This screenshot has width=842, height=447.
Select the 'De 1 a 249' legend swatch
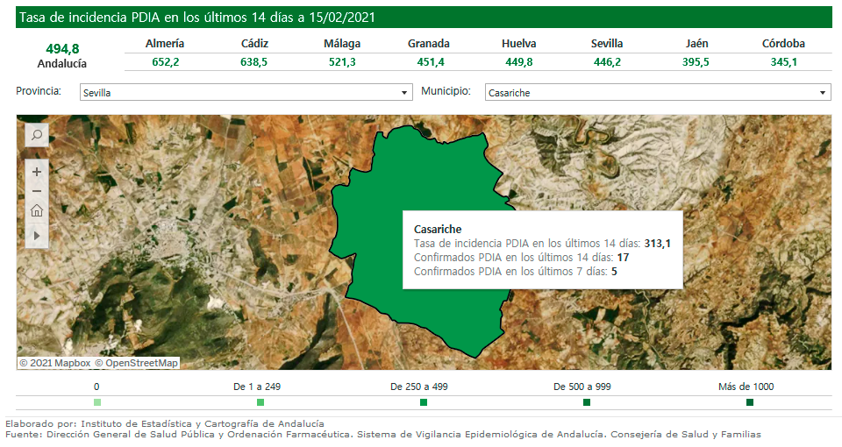(x=260, y=402)
